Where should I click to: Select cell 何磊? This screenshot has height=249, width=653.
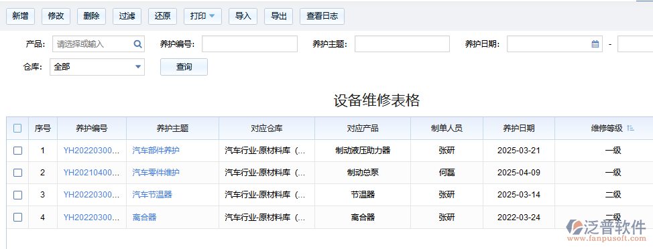tap(447, 173)
